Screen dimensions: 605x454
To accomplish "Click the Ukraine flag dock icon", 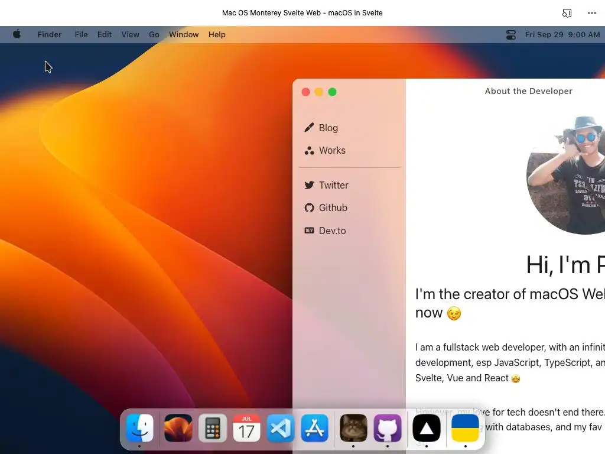I will [465, 428].
